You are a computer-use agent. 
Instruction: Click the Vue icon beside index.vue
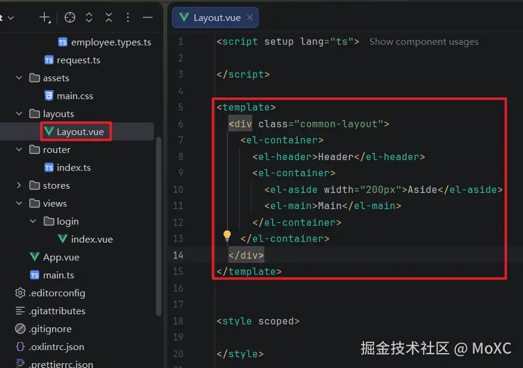click(x=63, y=239)
